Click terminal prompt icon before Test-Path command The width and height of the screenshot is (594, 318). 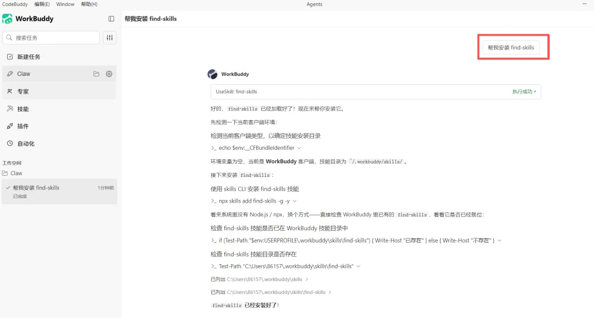click(x=213, y=266)
